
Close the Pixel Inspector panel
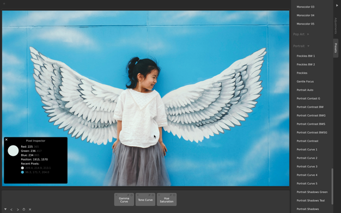(x=7, y=139)
